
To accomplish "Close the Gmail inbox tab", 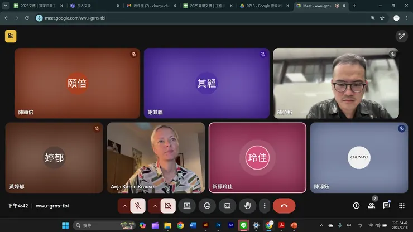I will [175, 6].
